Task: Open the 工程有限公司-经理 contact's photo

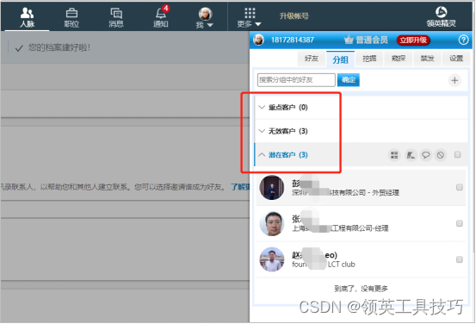Action: coord(272,223)
